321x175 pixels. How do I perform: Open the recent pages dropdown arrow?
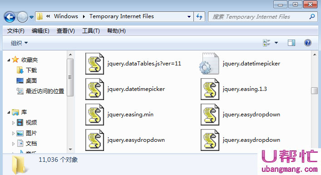(x=31, y=17)
